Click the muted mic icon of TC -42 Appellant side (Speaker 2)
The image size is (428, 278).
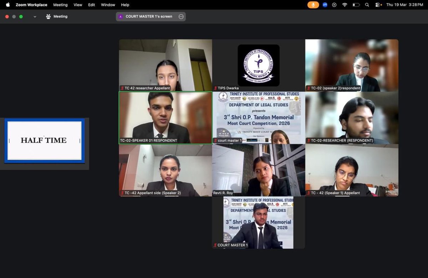pyautogui.click(x=122, y=193)
